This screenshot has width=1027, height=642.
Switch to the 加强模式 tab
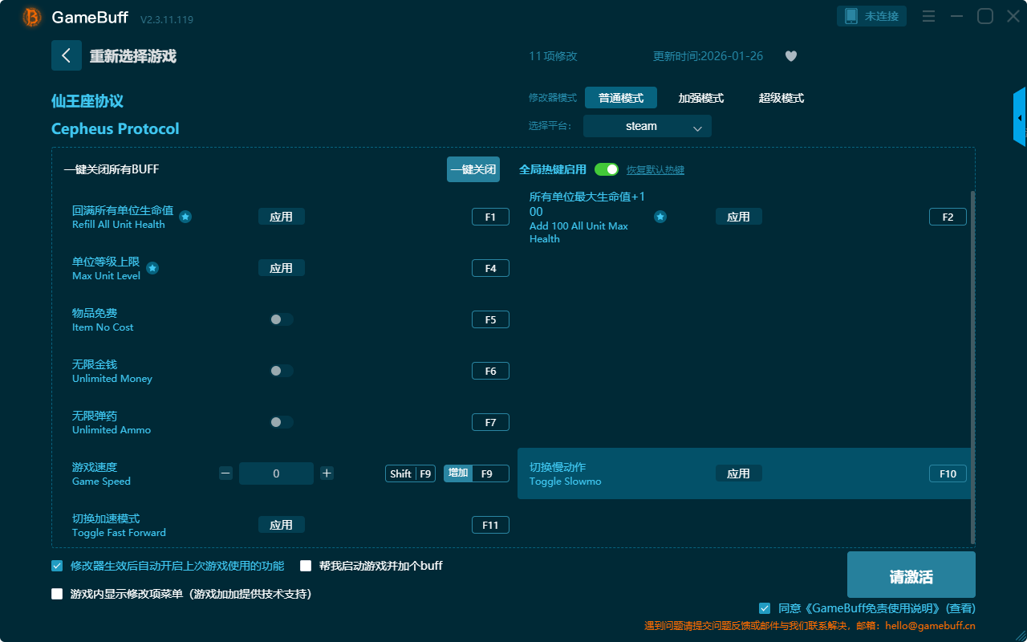click(x=700, y=98)
